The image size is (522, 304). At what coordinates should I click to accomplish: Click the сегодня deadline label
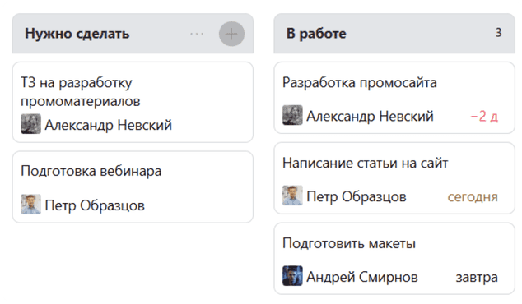click(473, 197)
